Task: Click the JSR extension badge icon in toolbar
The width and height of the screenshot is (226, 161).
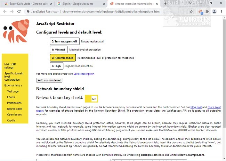Action: tap(200, 11)
